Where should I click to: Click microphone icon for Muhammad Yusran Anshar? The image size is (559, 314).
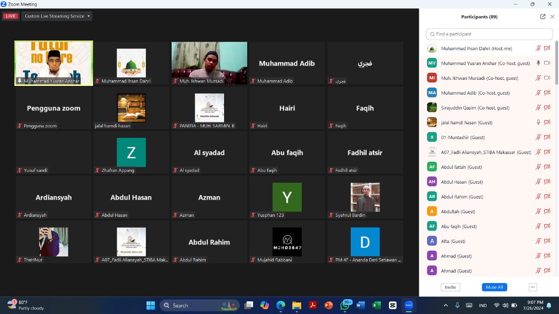pyautogui.click(x=538, y=63)
